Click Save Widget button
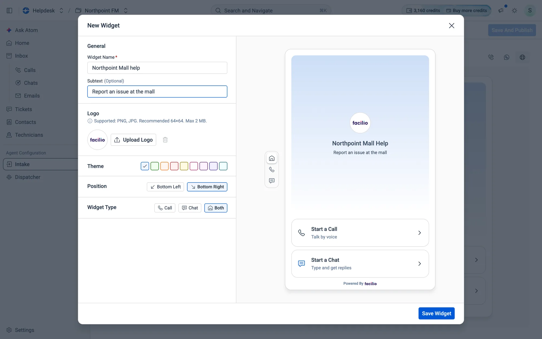542x339 pixels. coord(436,313)
